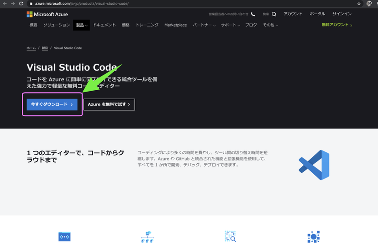Click the phone icon for sales contact
The height and width of the screenshot is (244, 378).
253,14
